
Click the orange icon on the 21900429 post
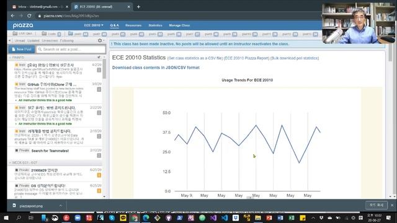pyautogui.click(x=99, y=175)
